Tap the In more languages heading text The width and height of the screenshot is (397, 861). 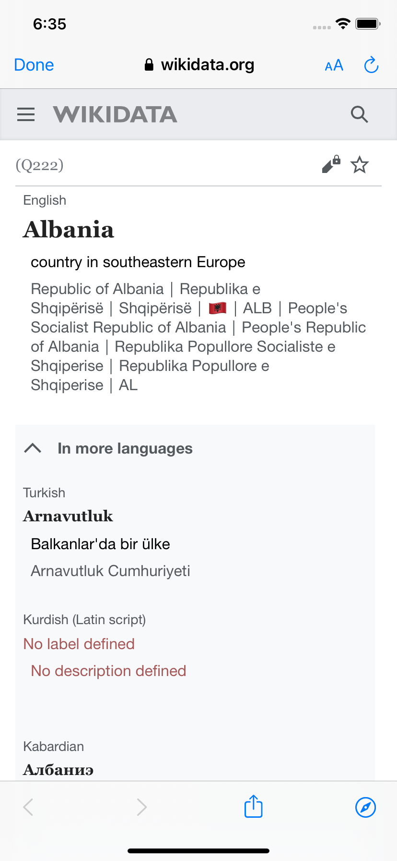(x=125, y=448)
